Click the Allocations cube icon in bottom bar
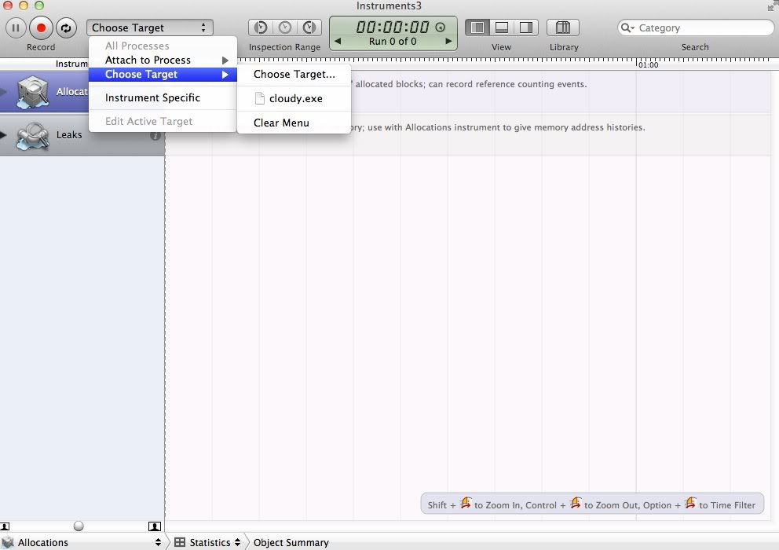 [x=7, y=543]
